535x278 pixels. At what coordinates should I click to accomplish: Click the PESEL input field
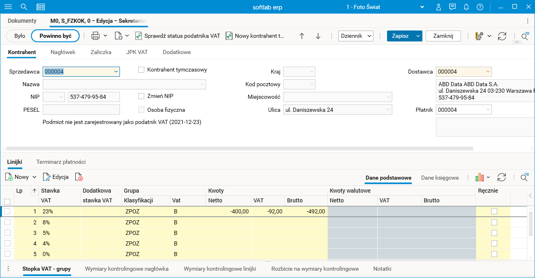81,110
